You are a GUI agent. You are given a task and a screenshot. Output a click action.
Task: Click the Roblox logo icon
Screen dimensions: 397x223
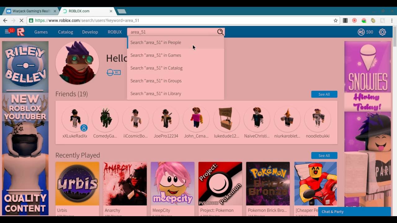(20, 32)
